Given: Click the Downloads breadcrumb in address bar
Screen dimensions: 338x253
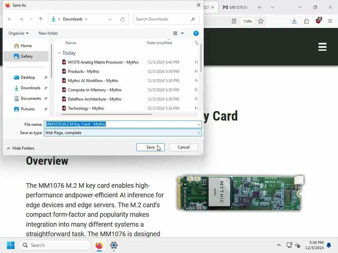Looking at the screenshot, I should coord(73,19).
